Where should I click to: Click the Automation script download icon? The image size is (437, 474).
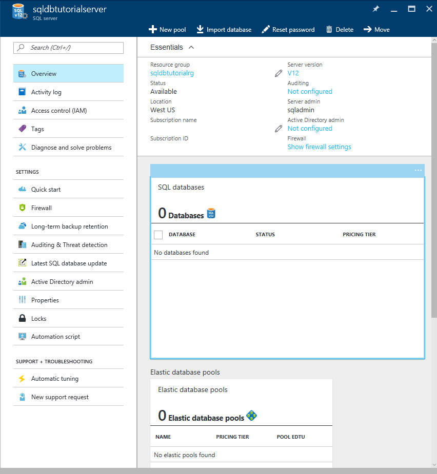click(x=22, y=337)
